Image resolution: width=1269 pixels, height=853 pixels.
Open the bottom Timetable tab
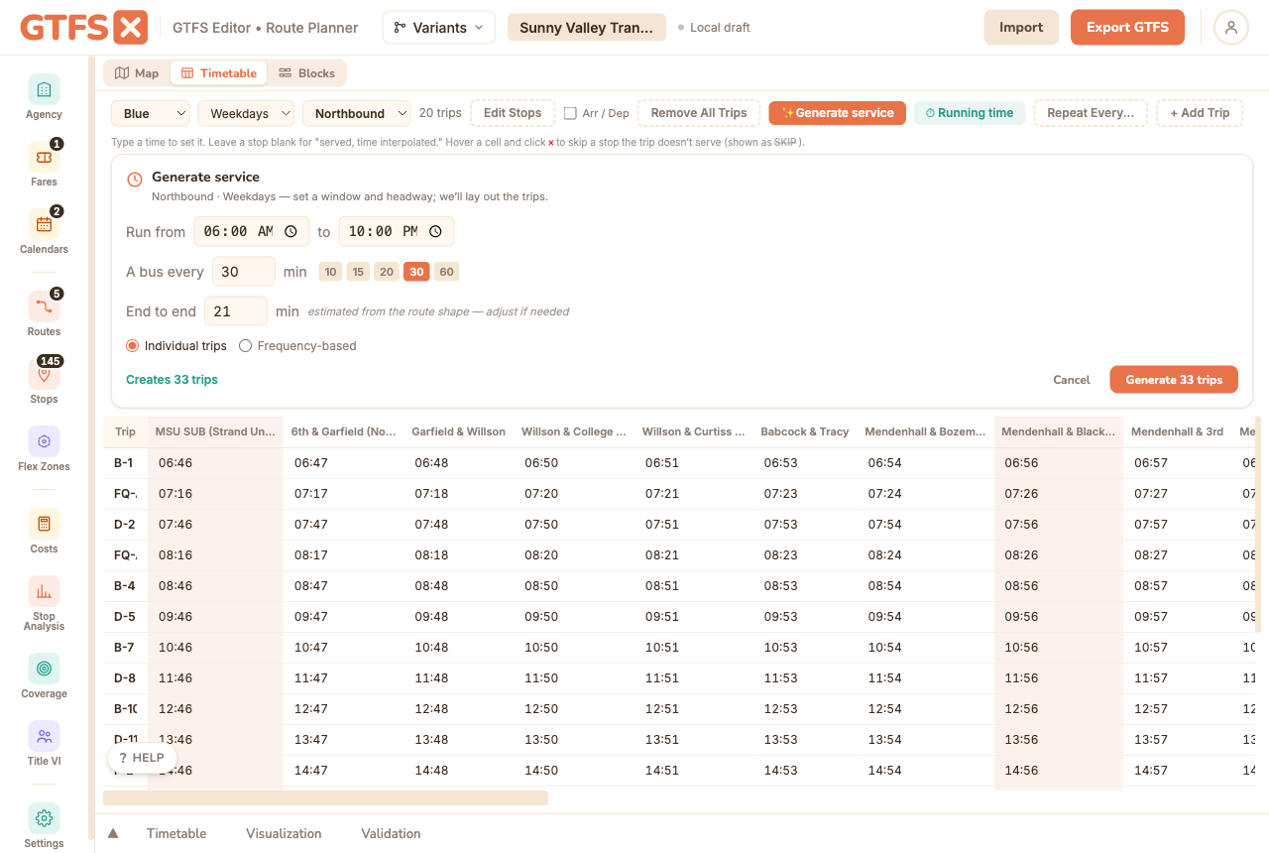[x=176, y=833]
